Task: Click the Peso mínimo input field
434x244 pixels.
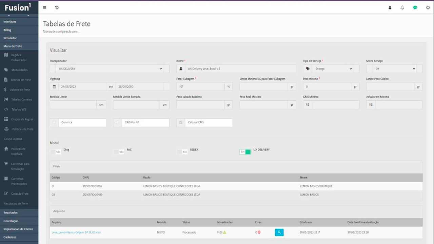Action: 327,87
